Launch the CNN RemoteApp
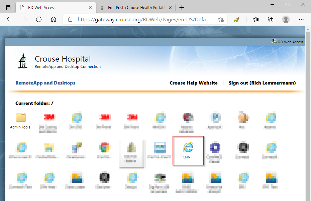This screenshot has width=311, height=201. [188, 150]
